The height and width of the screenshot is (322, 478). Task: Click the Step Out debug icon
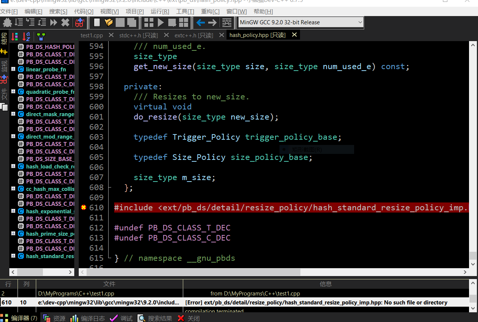tap(42, 22)
